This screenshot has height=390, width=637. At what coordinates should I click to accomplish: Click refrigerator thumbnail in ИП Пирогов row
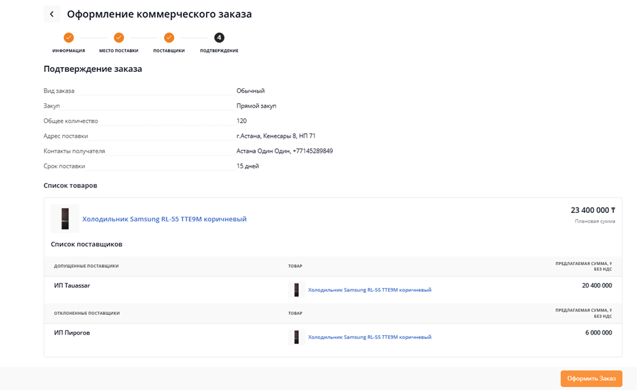(x=296, y=337)
